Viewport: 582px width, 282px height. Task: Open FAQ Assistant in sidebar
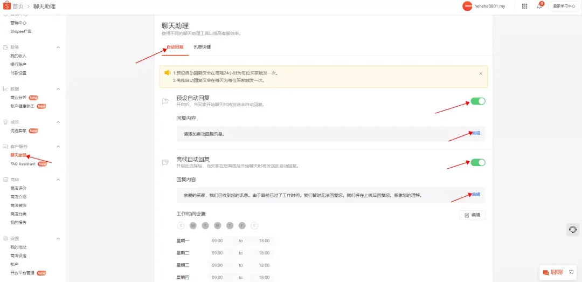23,164
